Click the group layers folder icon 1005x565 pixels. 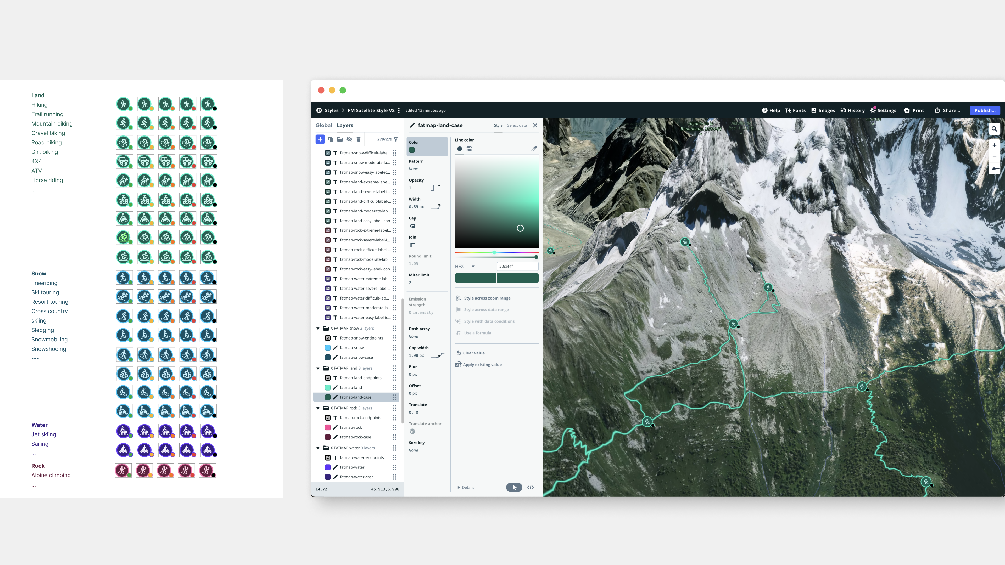(x=340, y=139)
